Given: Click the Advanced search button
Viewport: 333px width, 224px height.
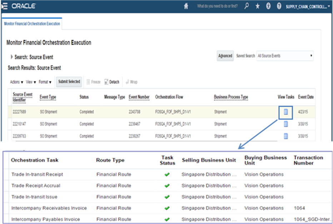Looking at the screenshot, I should (225, 56).
